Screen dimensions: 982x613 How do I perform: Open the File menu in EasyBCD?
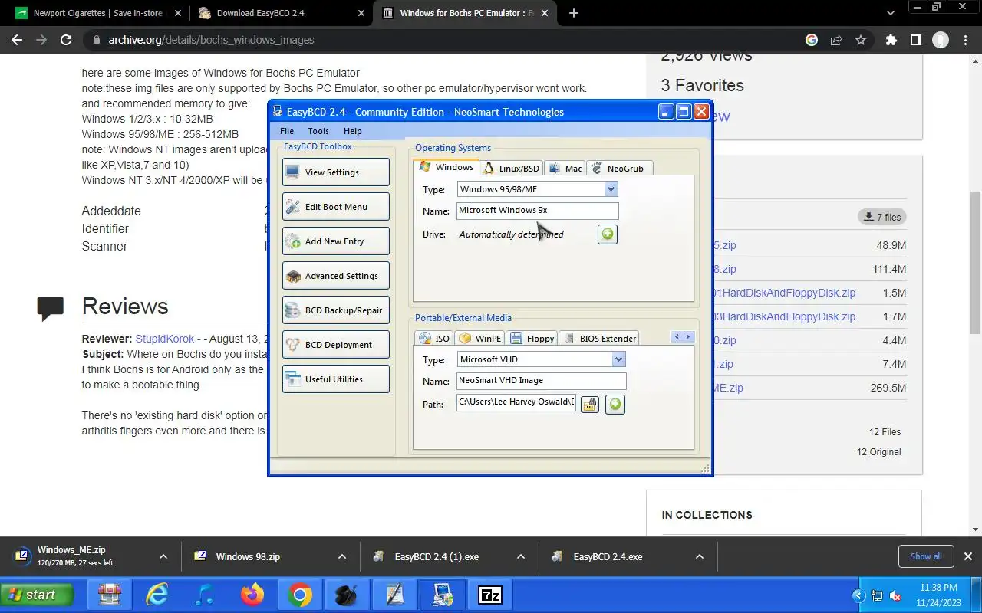287,131
